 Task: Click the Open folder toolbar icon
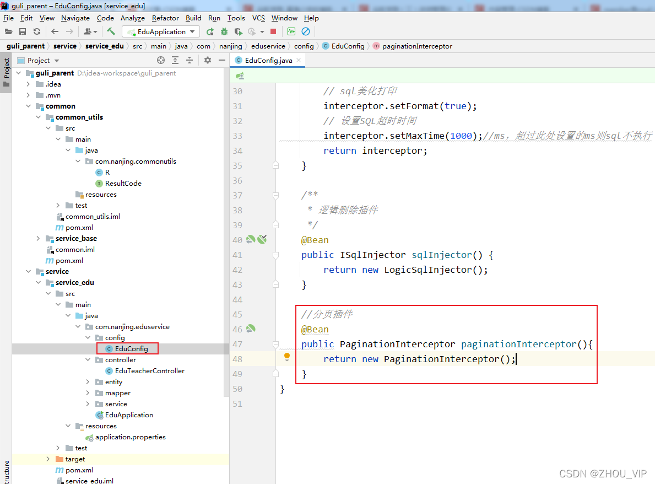click(x=8, y=31)
